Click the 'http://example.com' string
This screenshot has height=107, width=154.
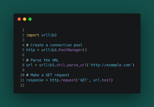point(111,65)
